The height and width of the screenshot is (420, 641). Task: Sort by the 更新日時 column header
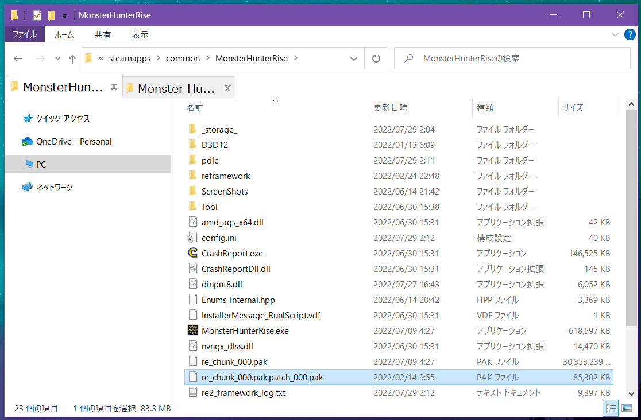click(391, 107)
